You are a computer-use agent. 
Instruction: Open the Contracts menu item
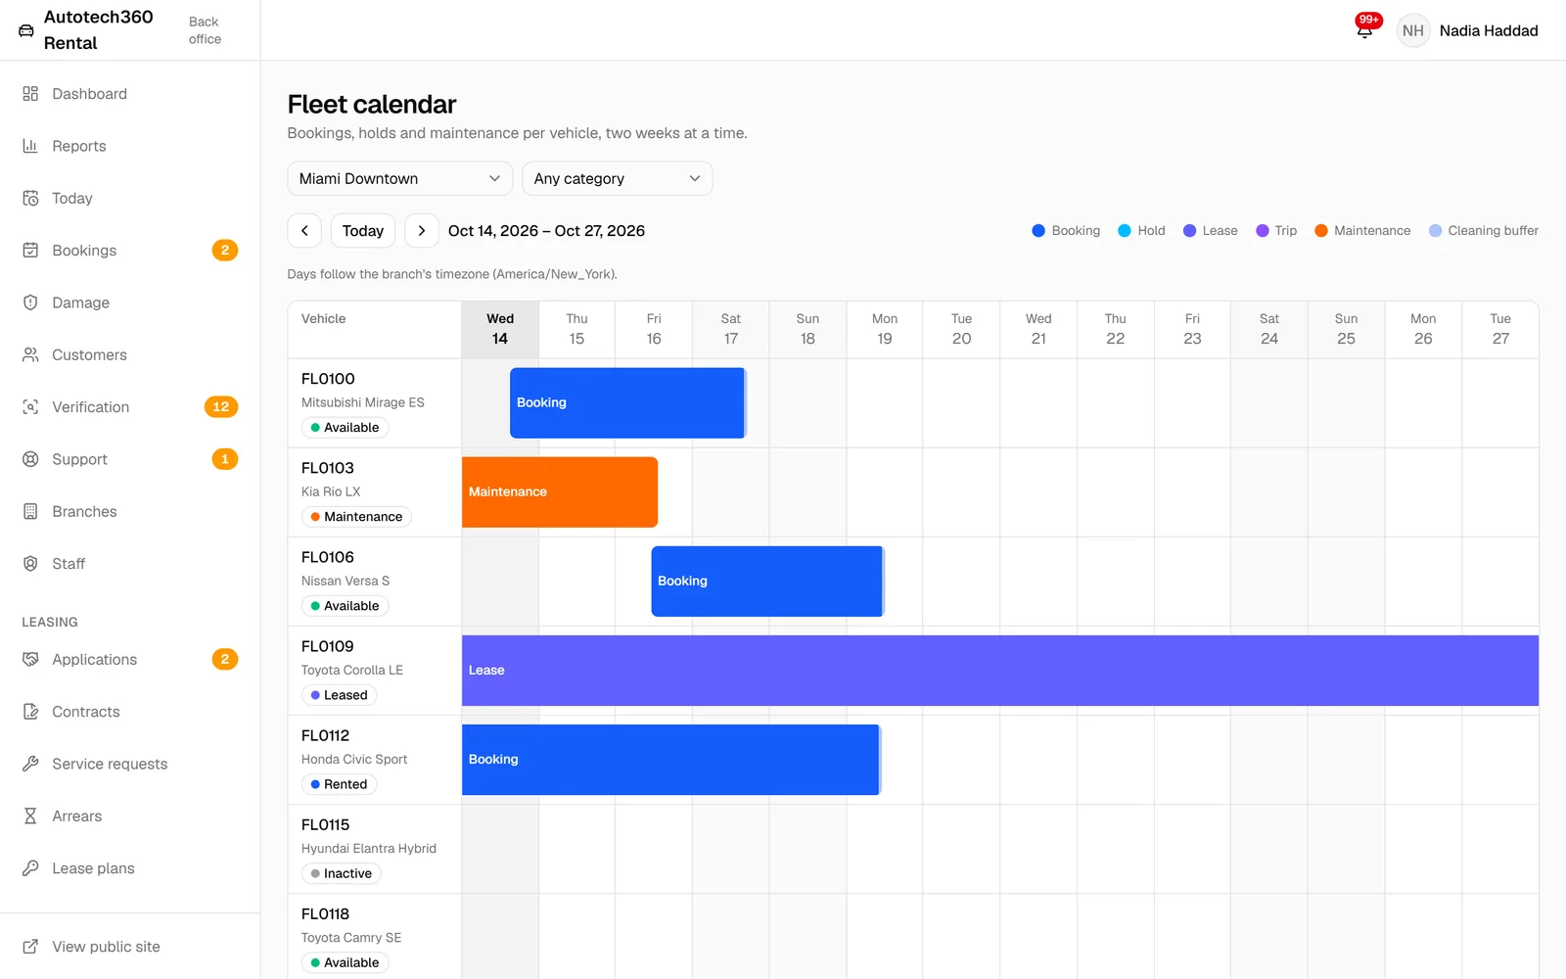coord(130,712)
